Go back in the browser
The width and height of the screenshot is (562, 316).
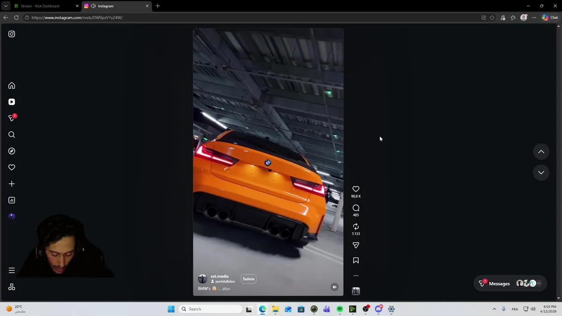click(x=6, y=18)
